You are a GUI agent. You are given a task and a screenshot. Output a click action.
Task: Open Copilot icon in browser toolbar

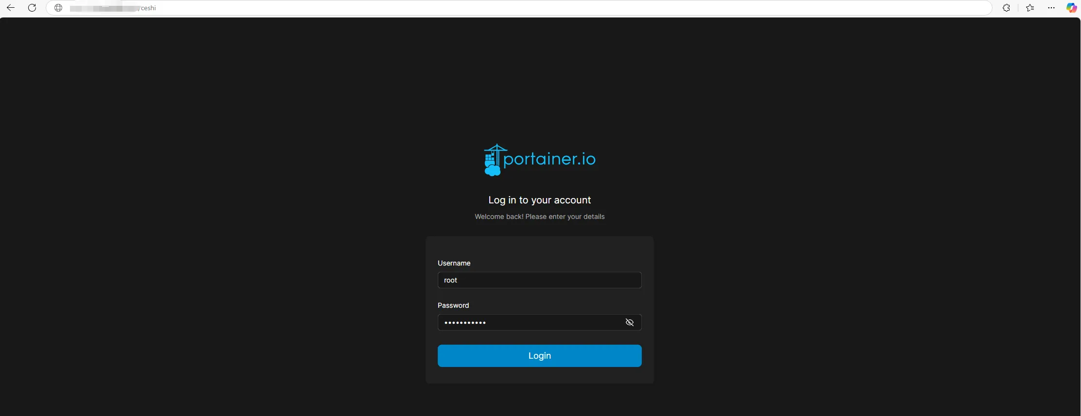pyautogui.click(x=1071, y=8)
